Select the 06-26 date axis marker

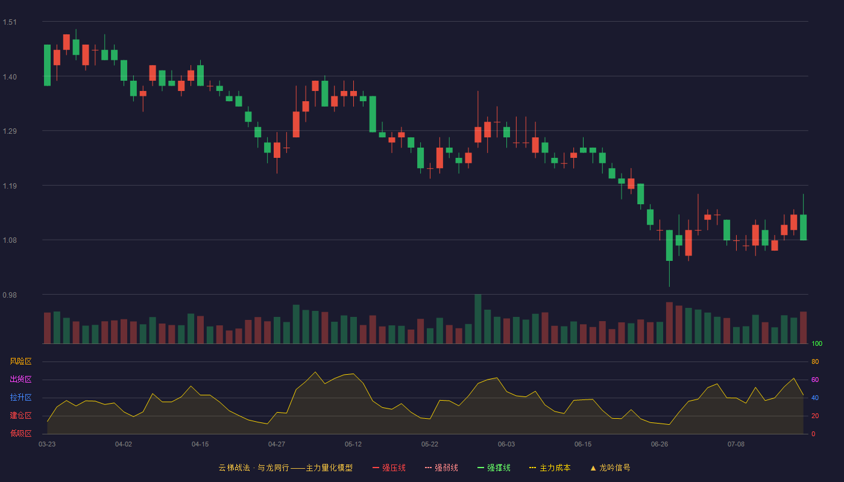point(660,444)
